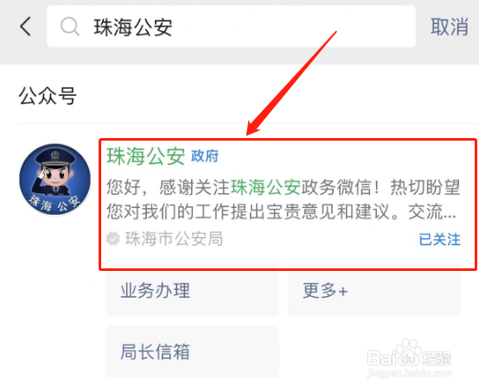Open the 局长信箱 menu
The width and height of the screenshot is (479, 390).
[x=192, y=351]
